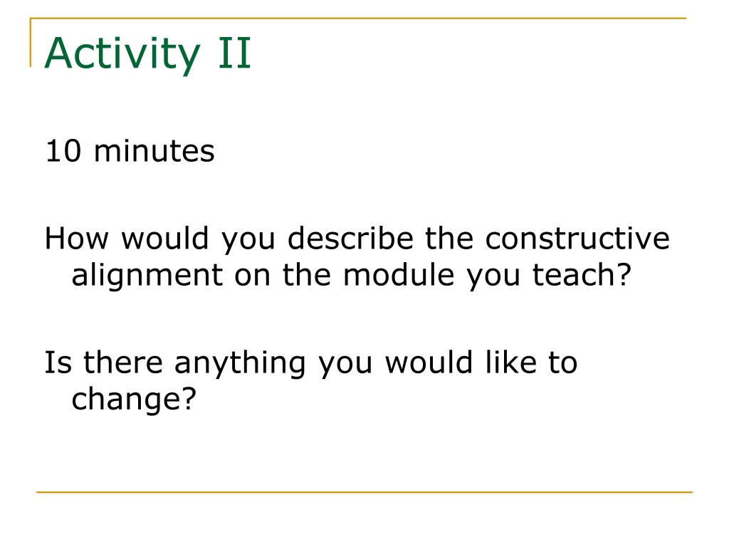Click the word "Activity" in the title

click(x=122, y=54)
